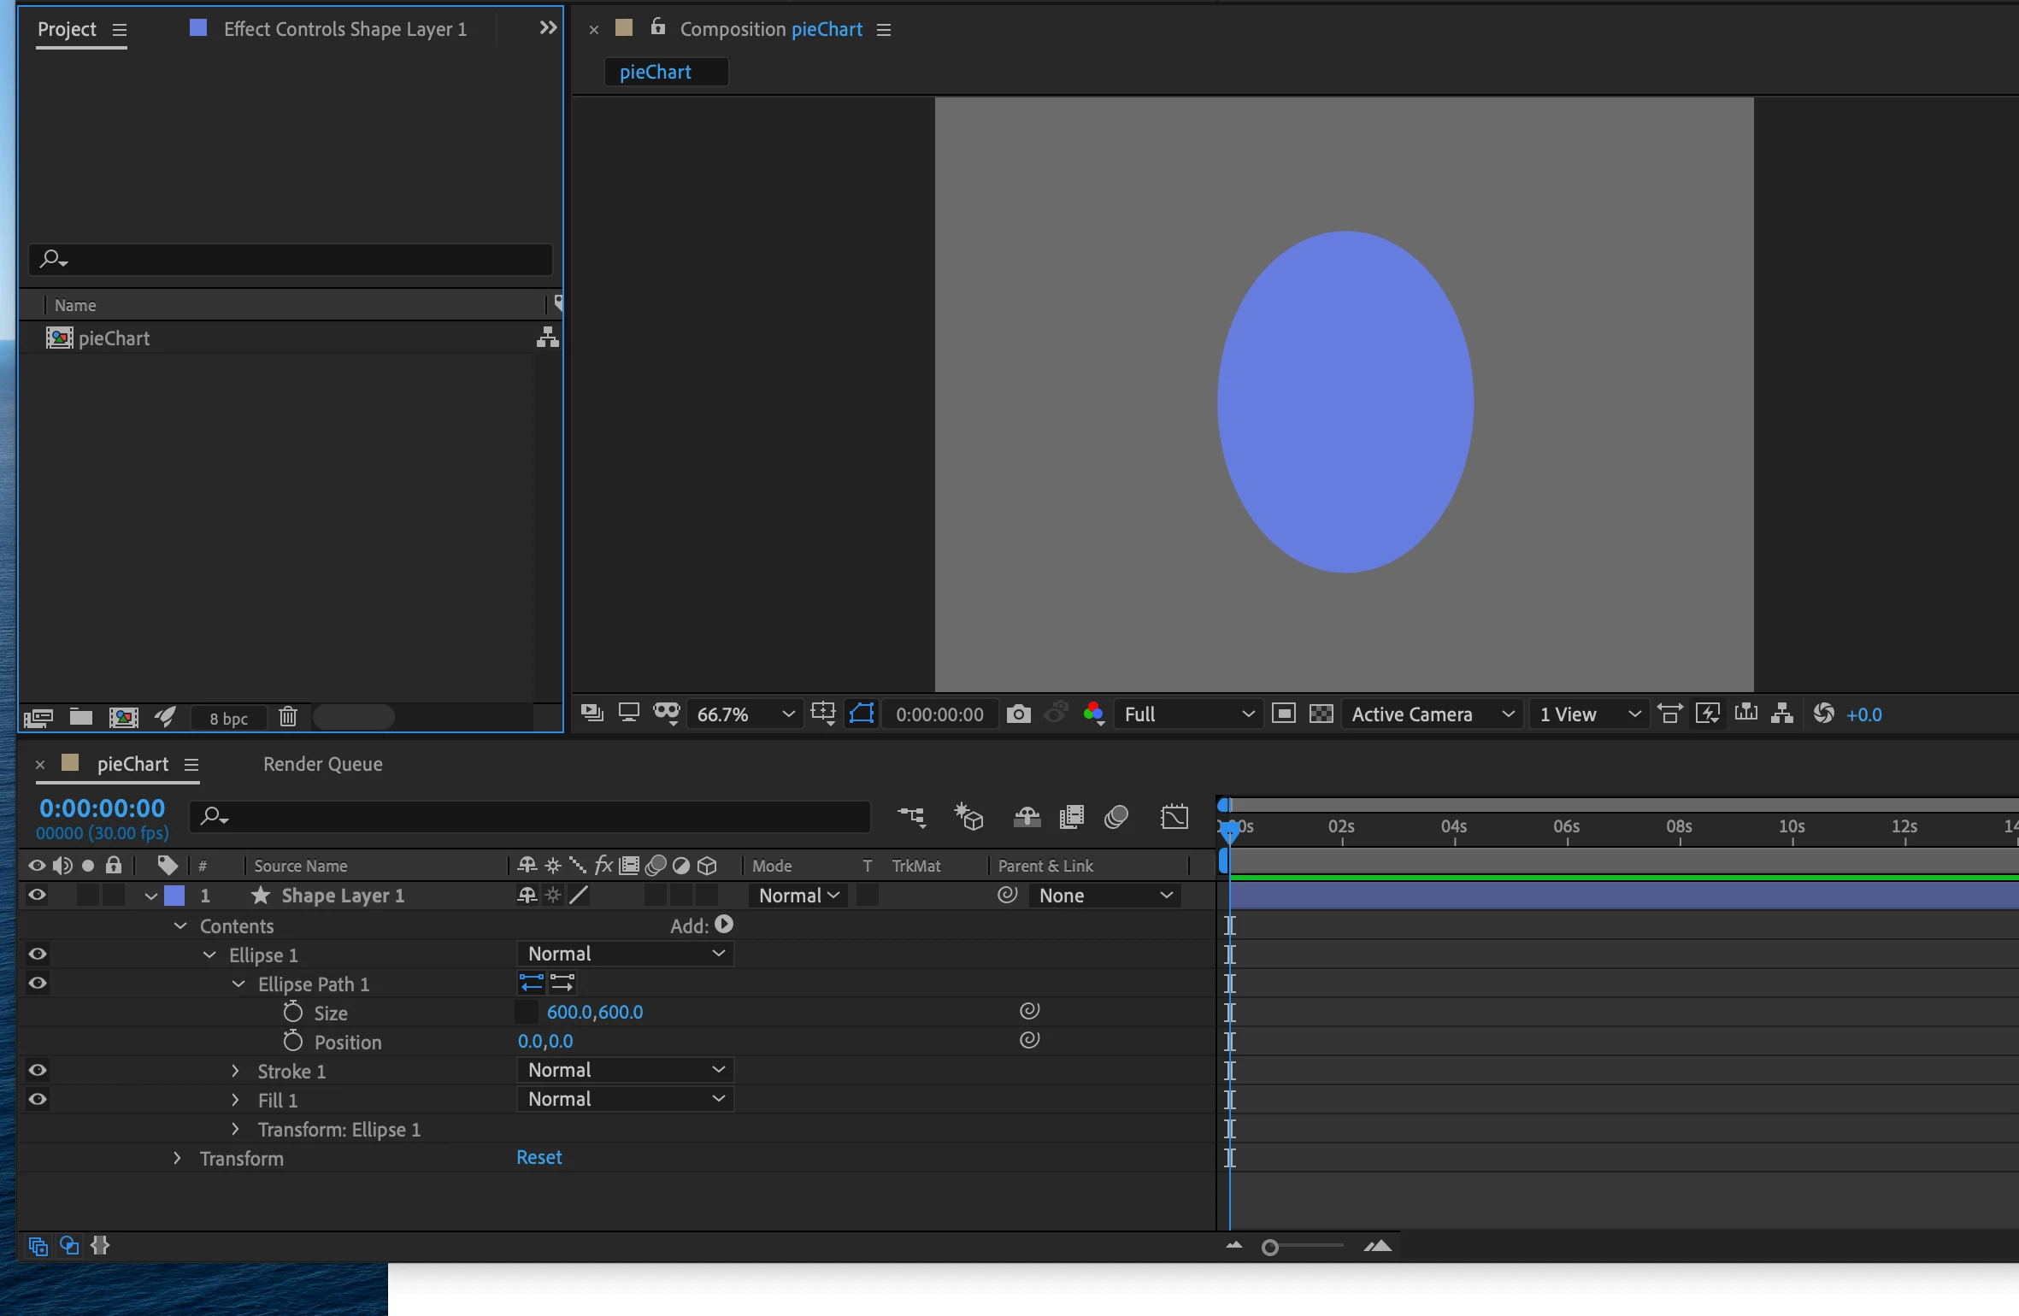
Task: Toggle visibility of Stroke 1
Action: [38, 1071]
